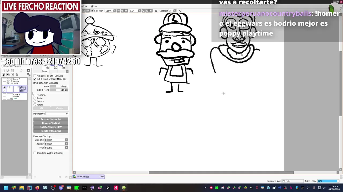Show Layer3 via its visibility box
The width and height of the screenshot is (343, 192).
point(5,95)
